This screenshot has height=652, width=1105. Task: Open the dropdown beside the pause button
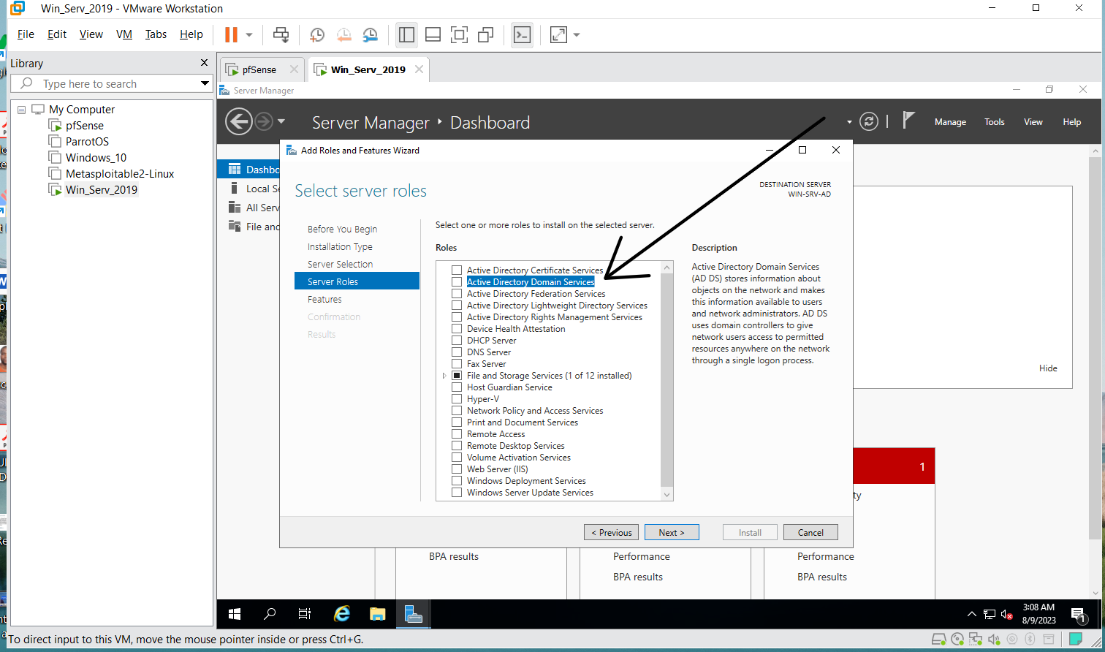coord(249,34)
